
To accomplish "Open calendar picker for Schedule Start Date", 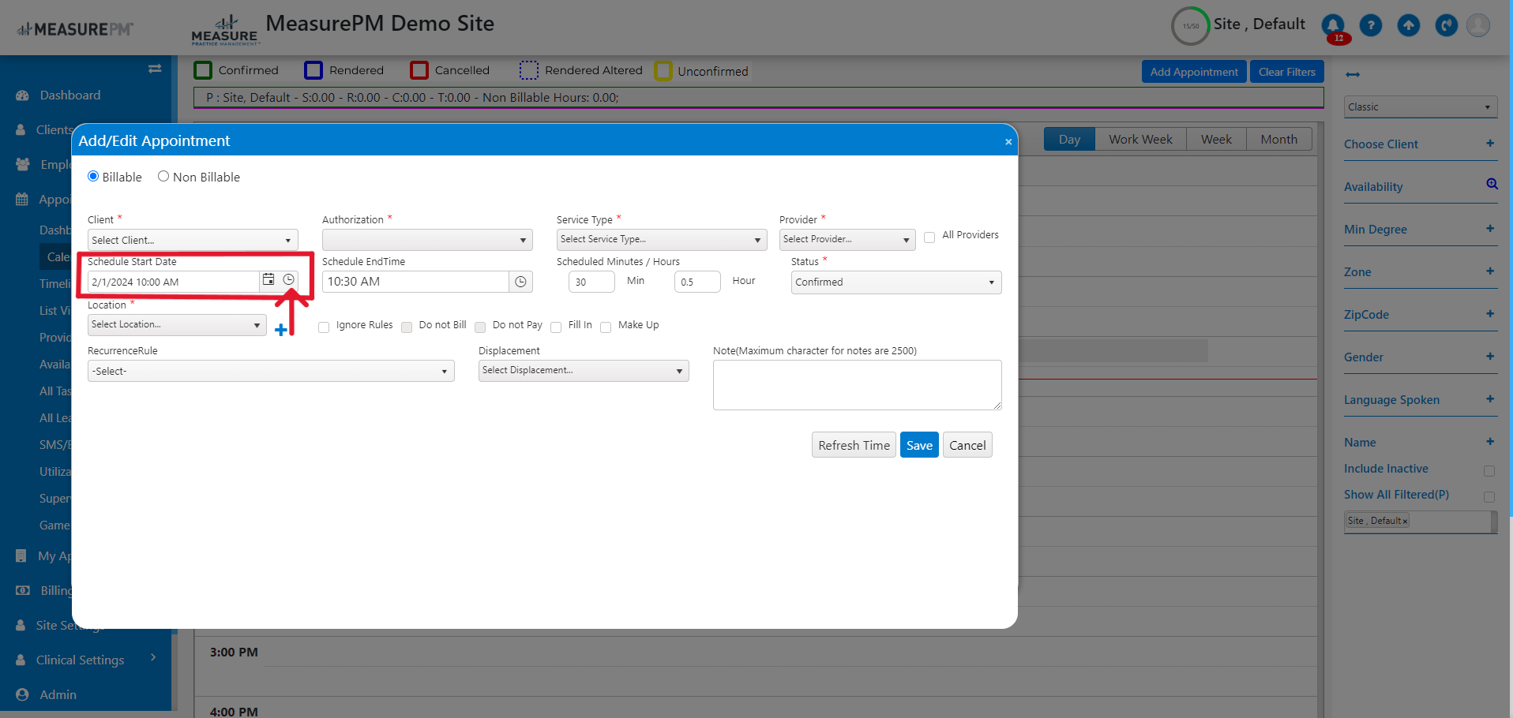I will click(268, 280).
